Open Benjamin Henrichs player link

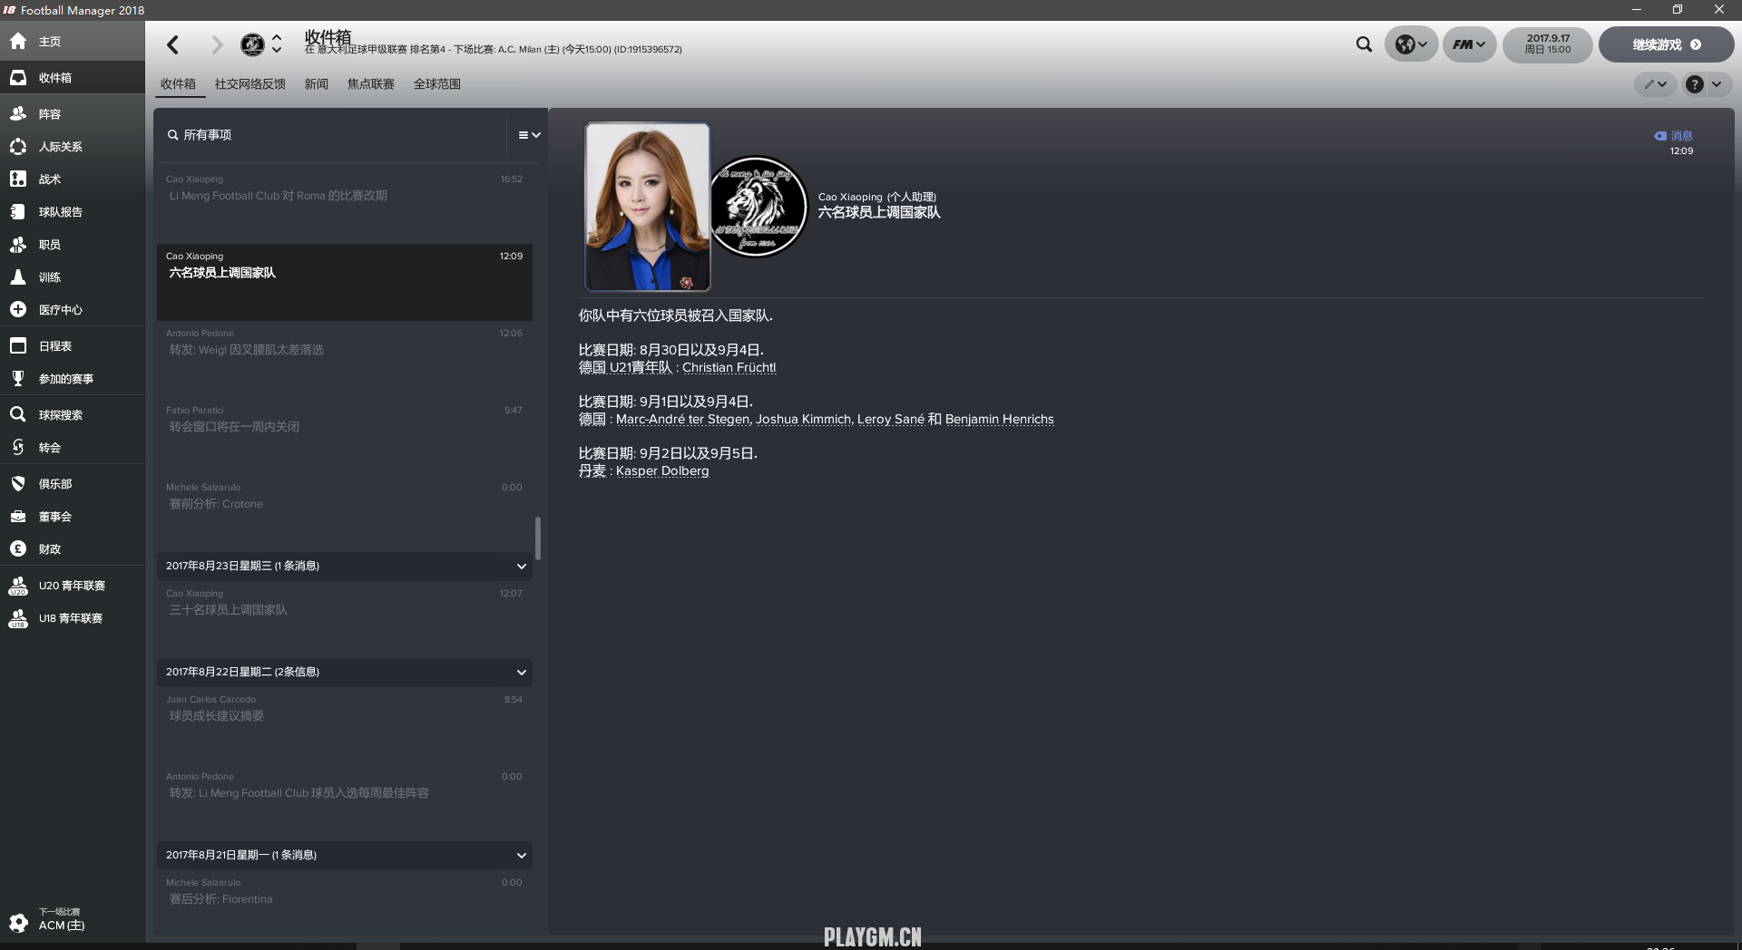(999, 420)
